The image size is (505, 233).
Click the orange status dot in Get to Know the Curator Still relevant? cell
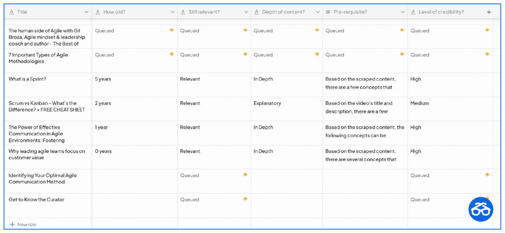tap(245, 199)
